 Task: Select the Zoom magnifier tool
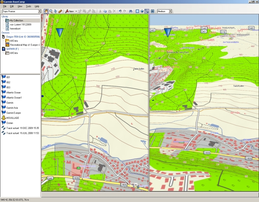click(51, 11)
